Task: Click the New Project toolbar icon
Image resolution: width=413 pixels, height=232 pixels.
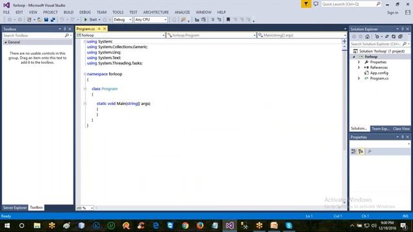Action: (x=29, y=20)
